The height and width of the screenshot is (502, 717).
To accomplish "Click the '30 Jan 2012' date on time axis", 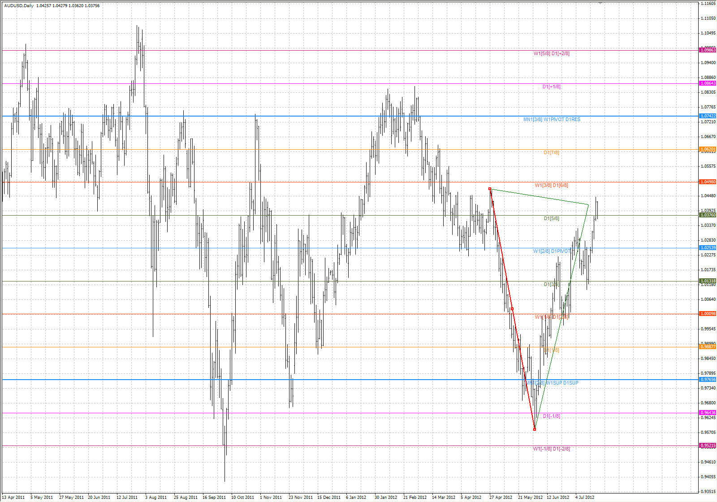I will (385, 497).
